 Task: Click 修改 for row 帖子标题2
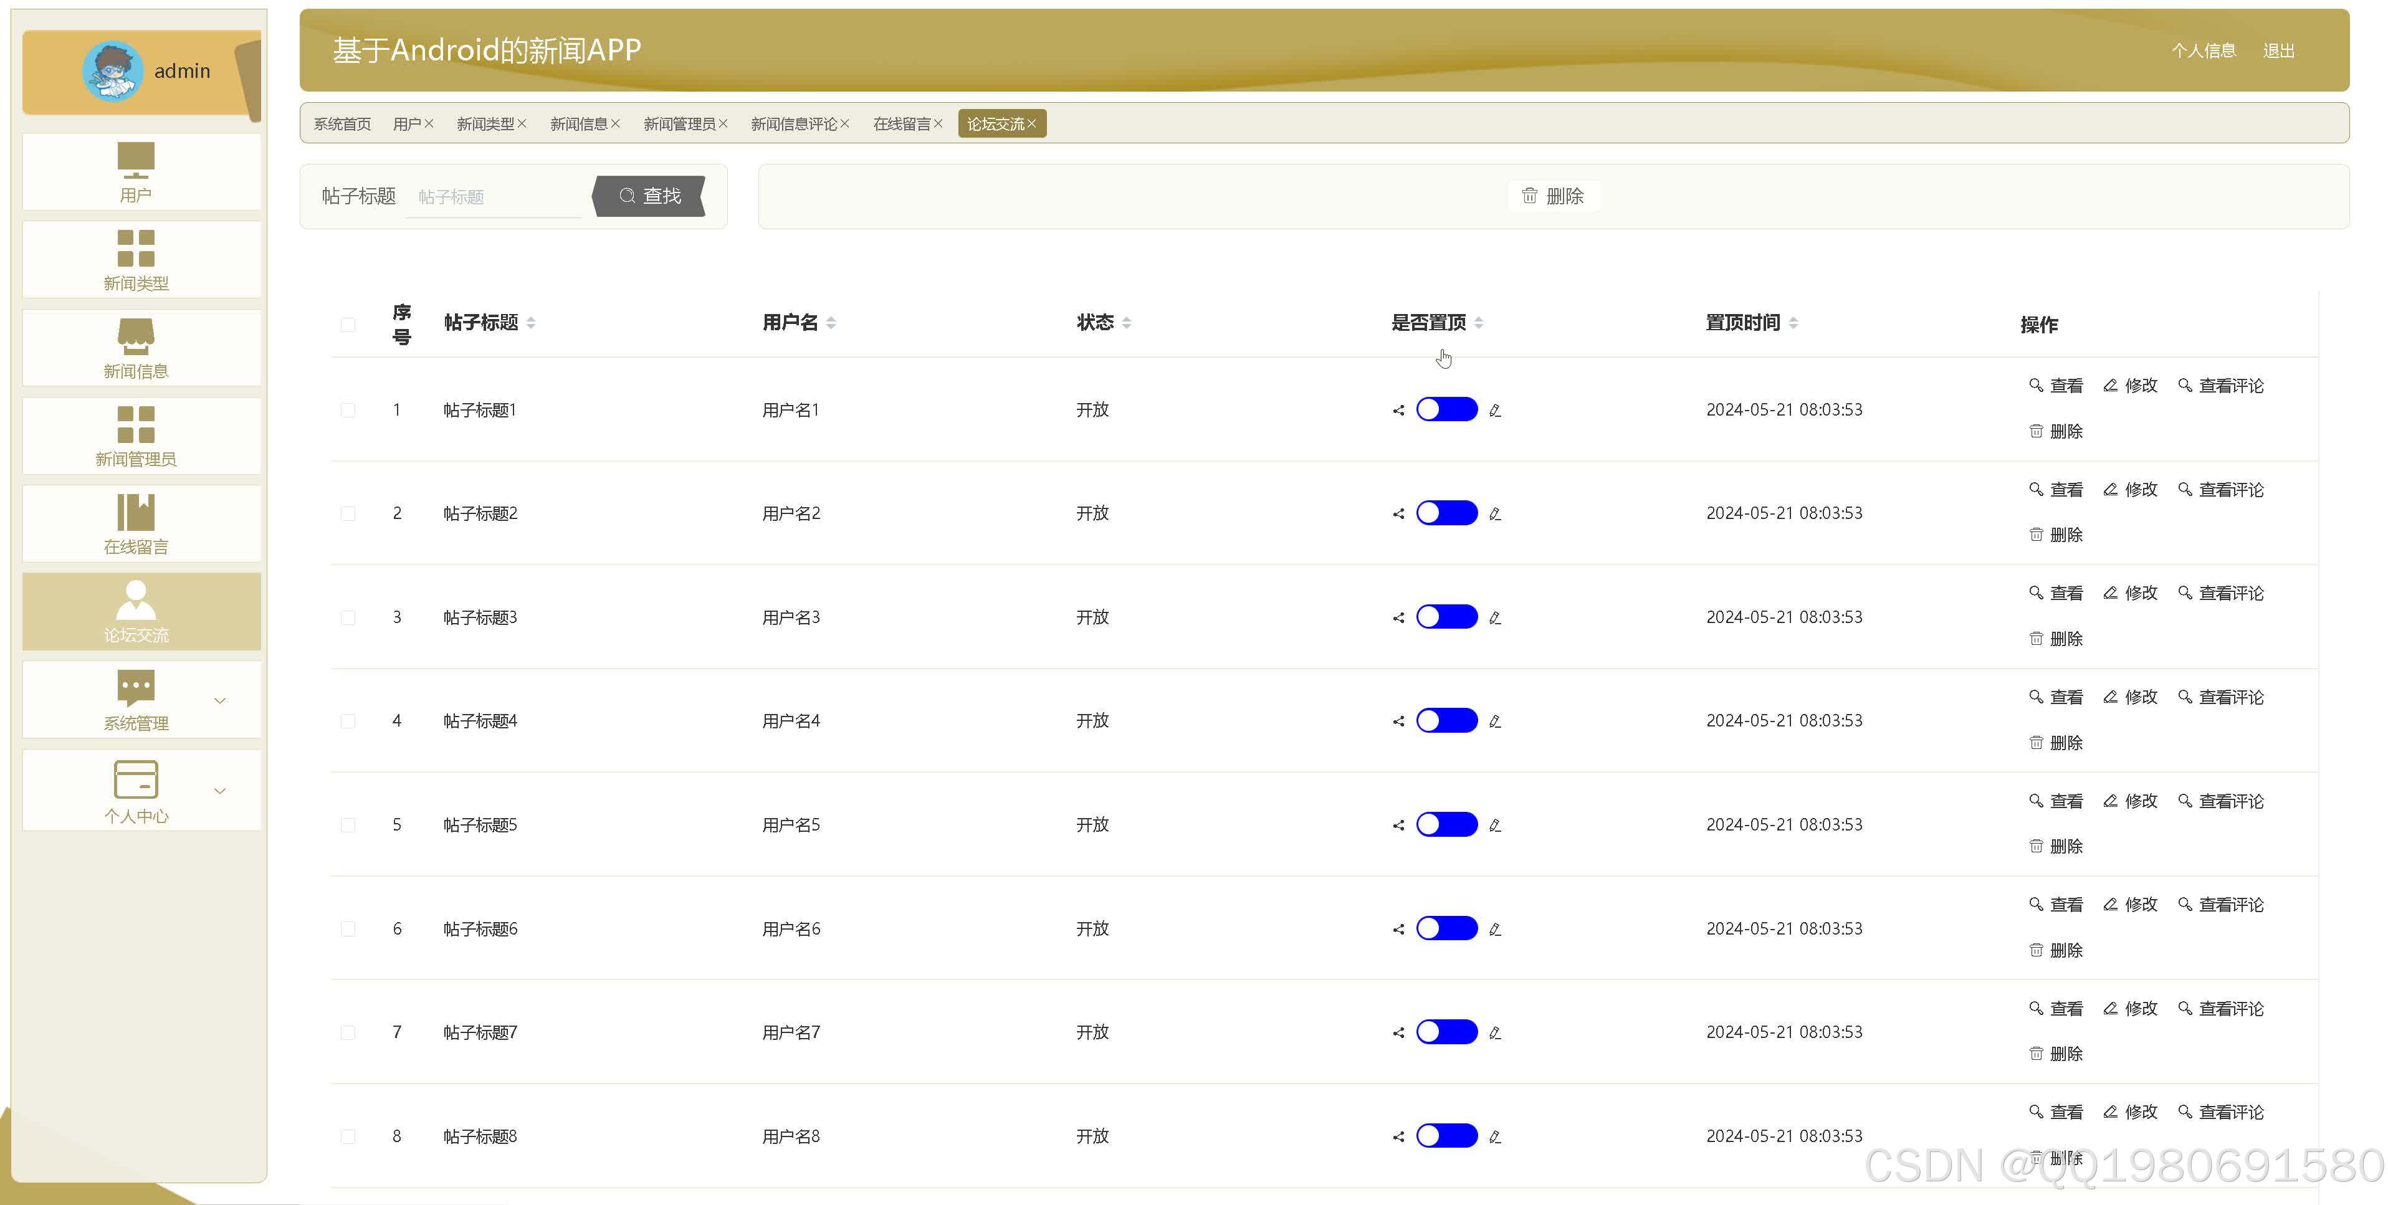2130,490
